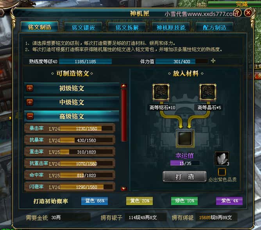
Task: Open the 配方制造 tab
Action: click(215, 27)
